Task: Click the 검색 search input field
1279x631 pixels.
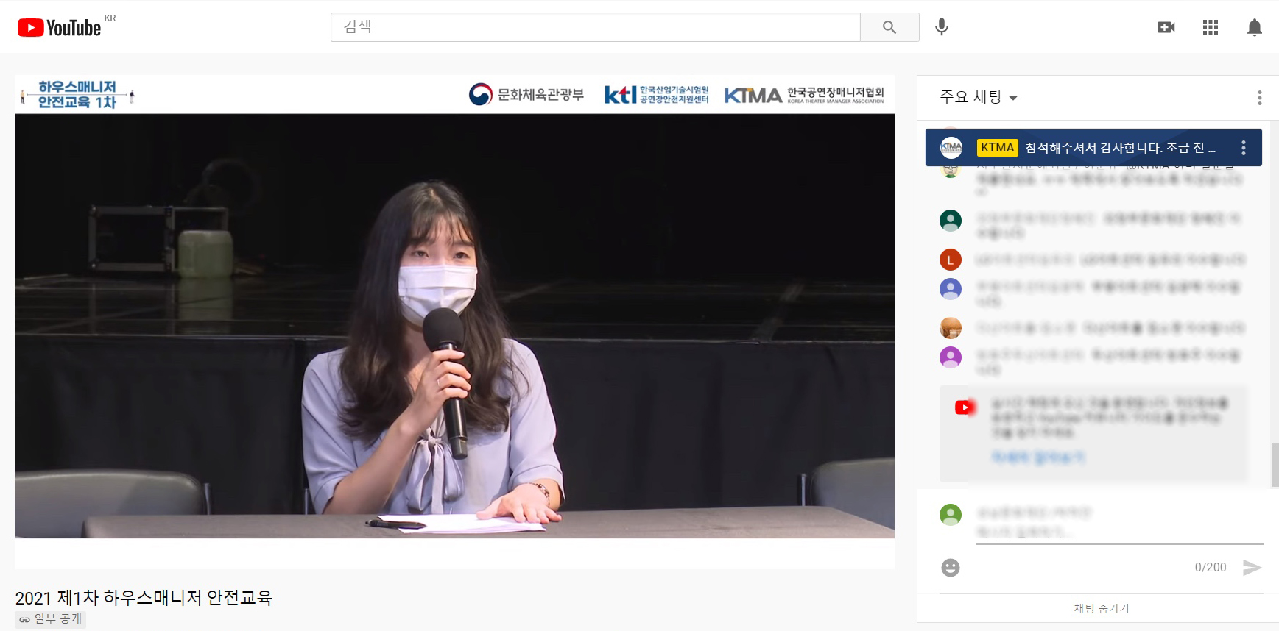Action: pos(595,27)
